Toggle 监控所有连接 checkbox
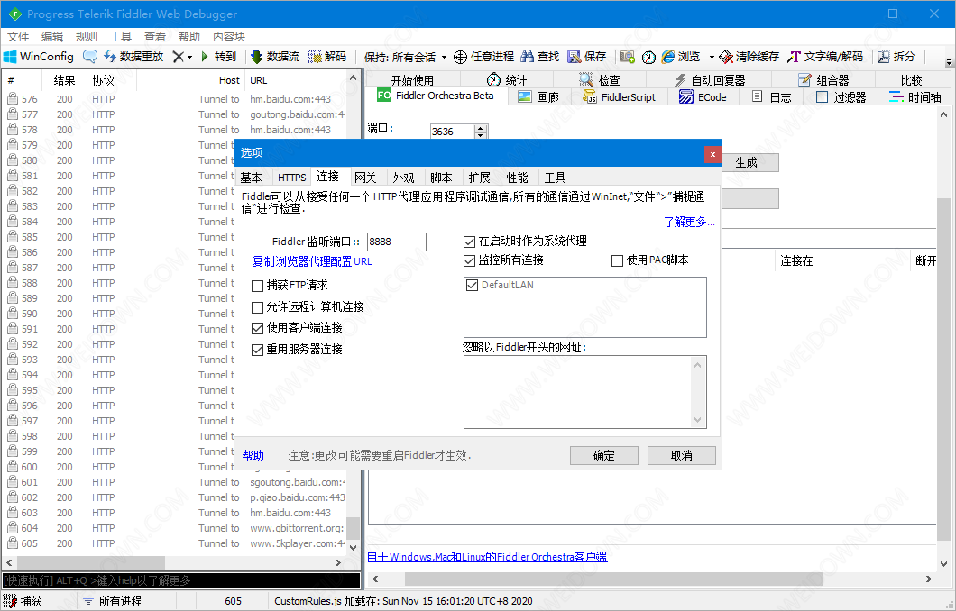 [469, 260]
